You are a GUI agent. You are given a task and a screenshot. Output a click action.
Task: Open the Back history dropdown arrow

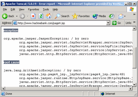click(17, 16)
